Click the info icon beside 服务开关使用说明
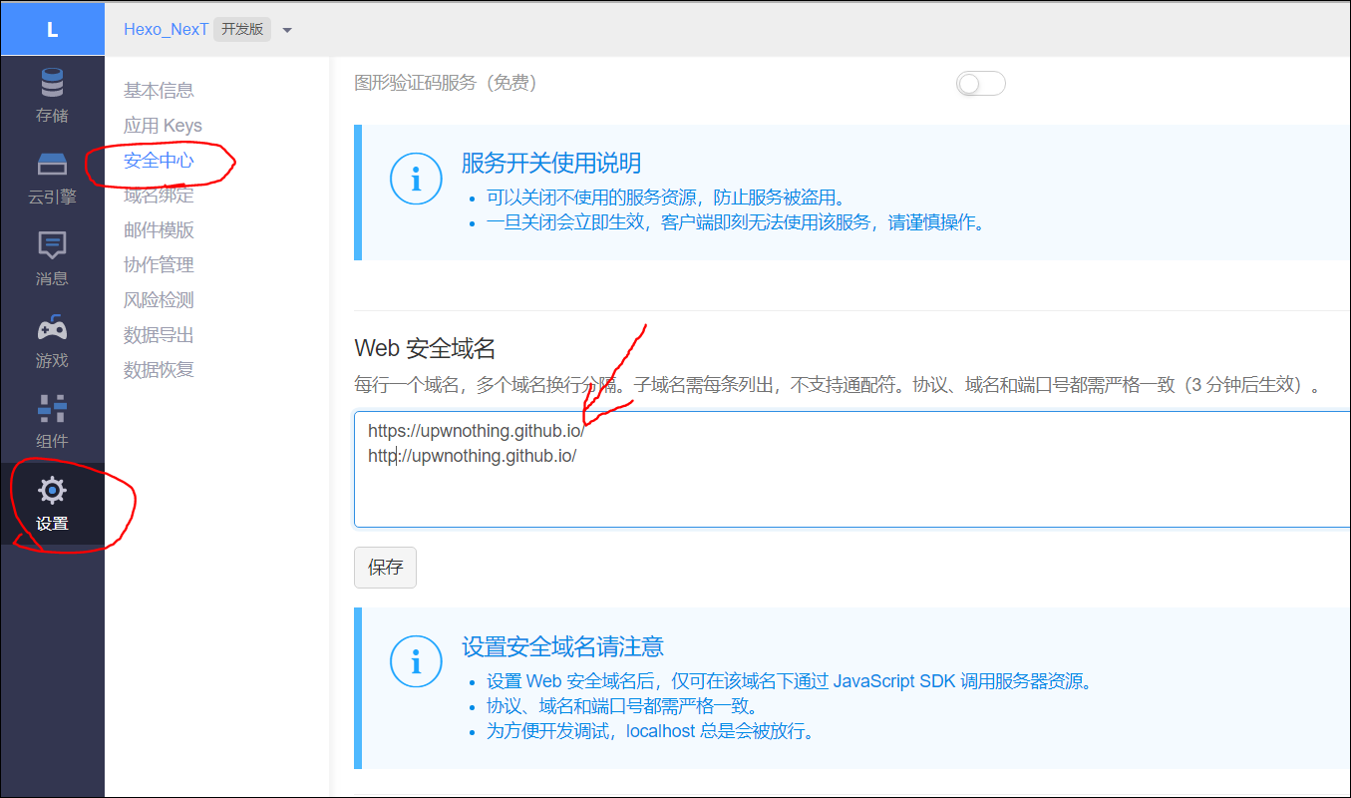This screenshot has height=798, width=1351. point(415,180)
